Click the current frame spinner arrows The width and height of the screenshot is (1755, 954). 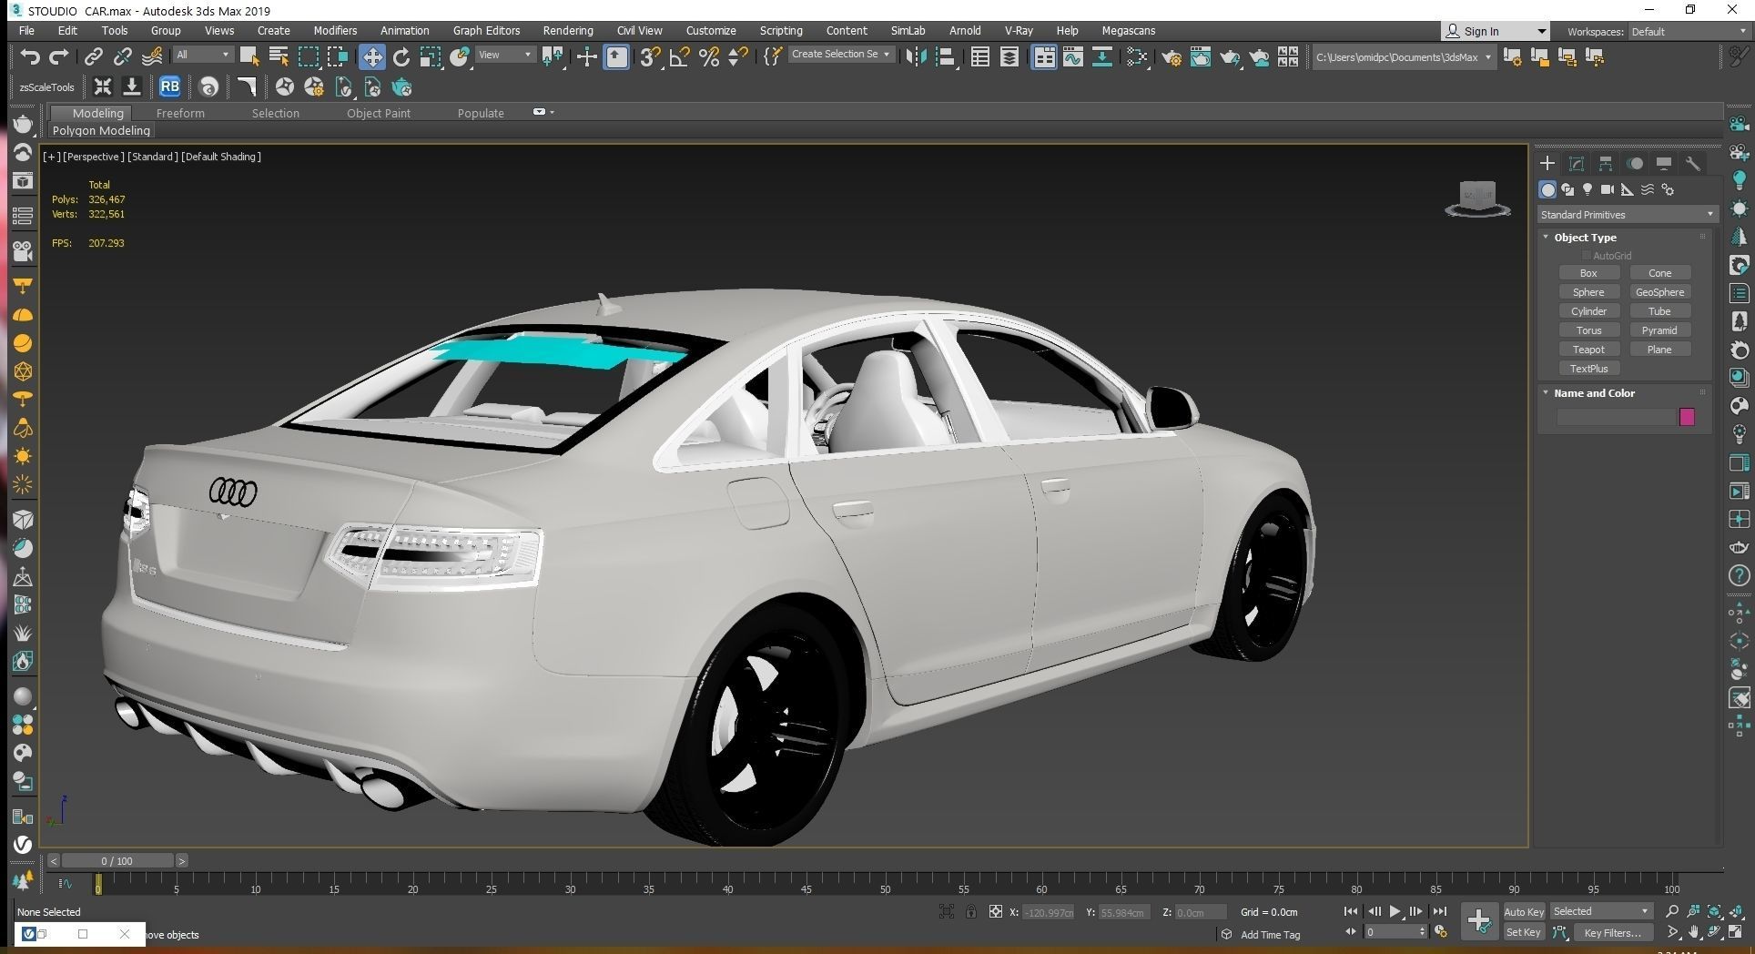(1423, 931)
